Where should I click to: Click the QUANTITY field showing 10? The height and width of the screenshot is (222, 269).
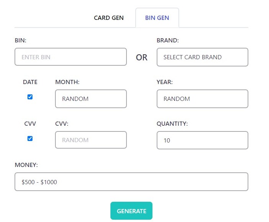[x=202, y=140]
